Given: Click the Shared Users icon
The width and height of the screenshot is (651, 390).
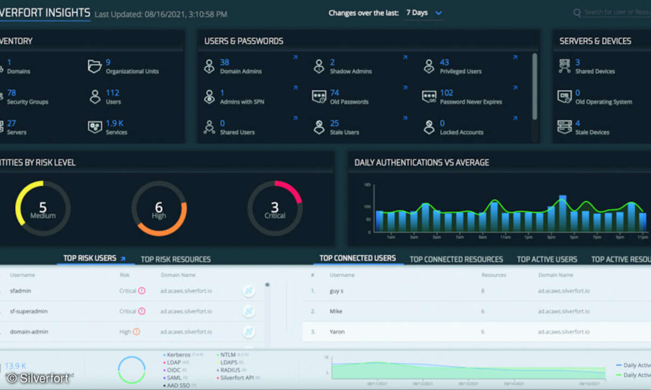Looking at the screenshot, I should [x=209, y=127].
